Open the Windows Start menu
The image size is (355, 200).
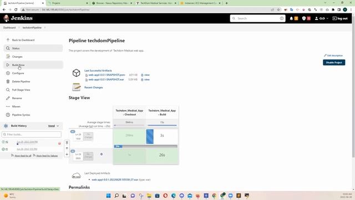(x=109, y=196)
